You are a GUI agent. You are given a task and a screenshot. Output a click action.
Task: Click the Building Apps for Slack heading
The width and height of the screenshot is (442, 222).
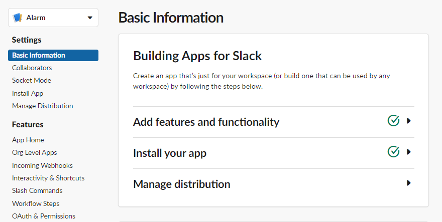197,56
